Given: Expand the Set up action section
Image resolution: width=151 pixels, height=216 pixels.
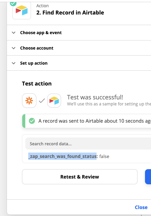Looking at the screenshot, I should 14,63.
